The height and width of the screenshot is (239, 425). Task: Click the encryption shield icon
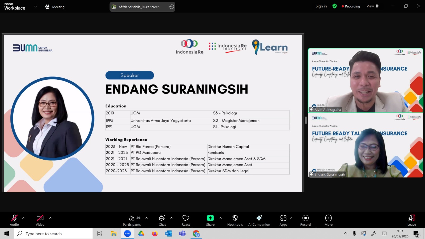click(334, 6)
